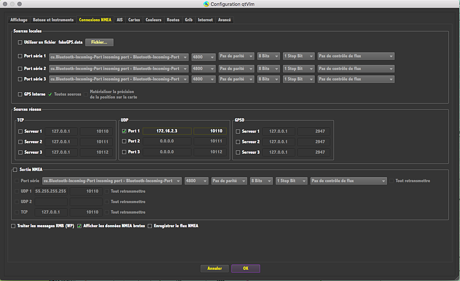
Task: Open the Grib tab
Action: coord(189,20)
